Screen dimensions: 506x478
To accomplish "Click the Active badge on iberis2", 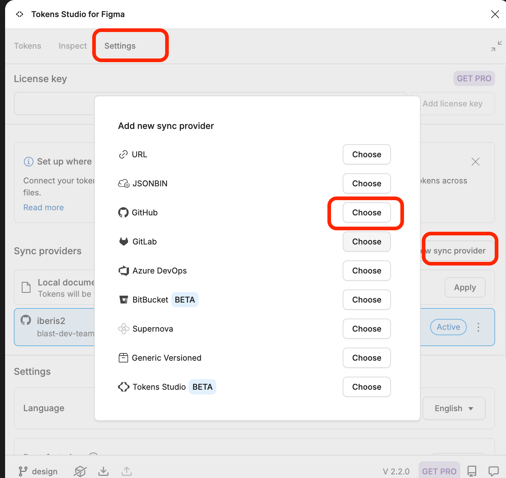I will tap(448, 327).
